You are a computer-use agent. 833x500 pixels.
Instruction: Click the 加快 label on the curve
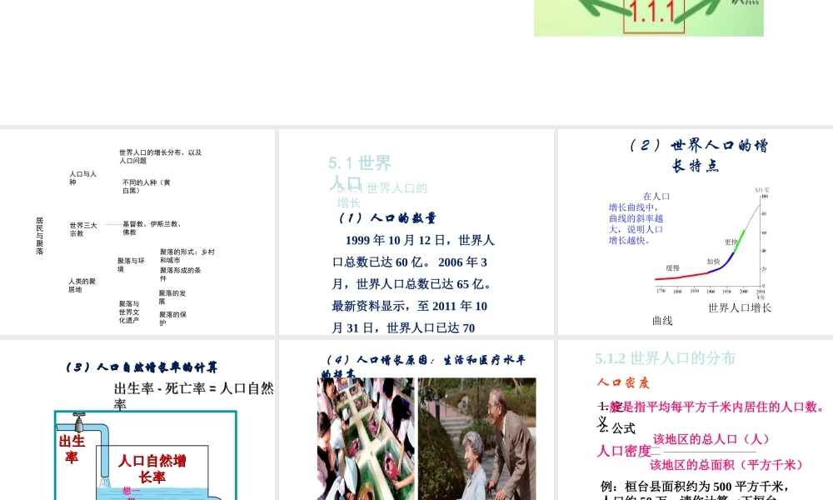(714, 262)
